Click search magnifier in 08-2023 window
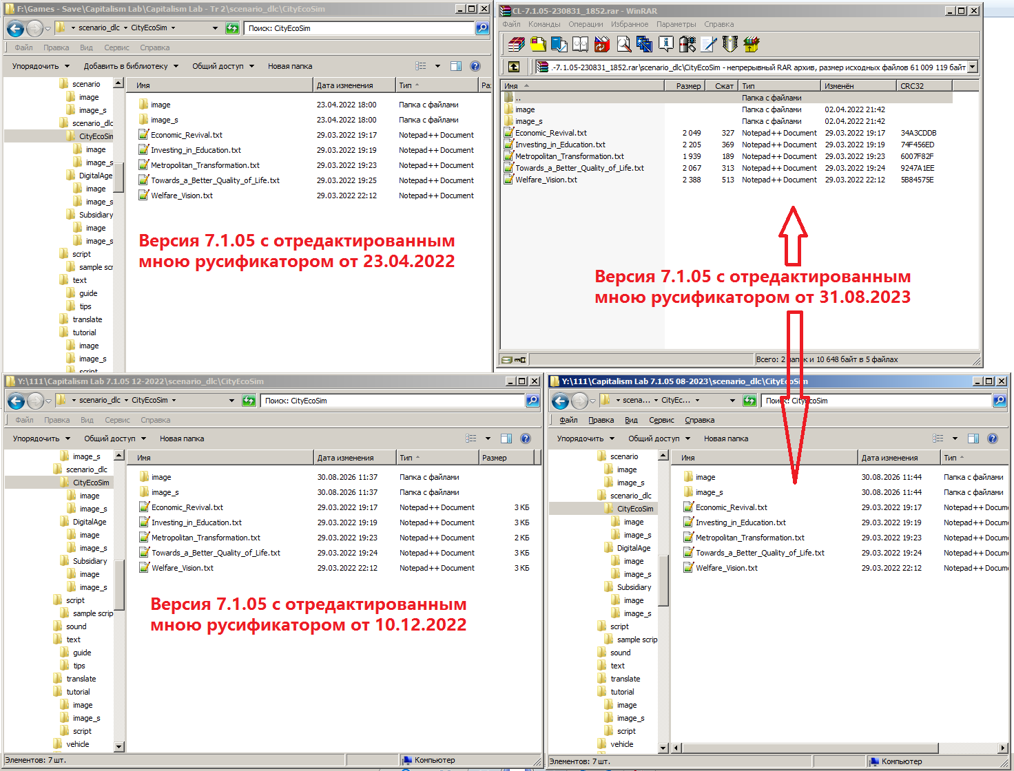This screenshot has height=771, width=1014. point(1000,401)
